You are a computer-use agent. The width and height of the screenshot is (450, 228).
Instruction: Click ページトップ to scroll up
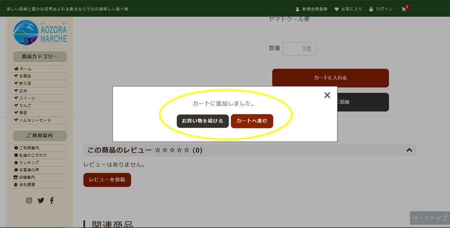[429, 218]
